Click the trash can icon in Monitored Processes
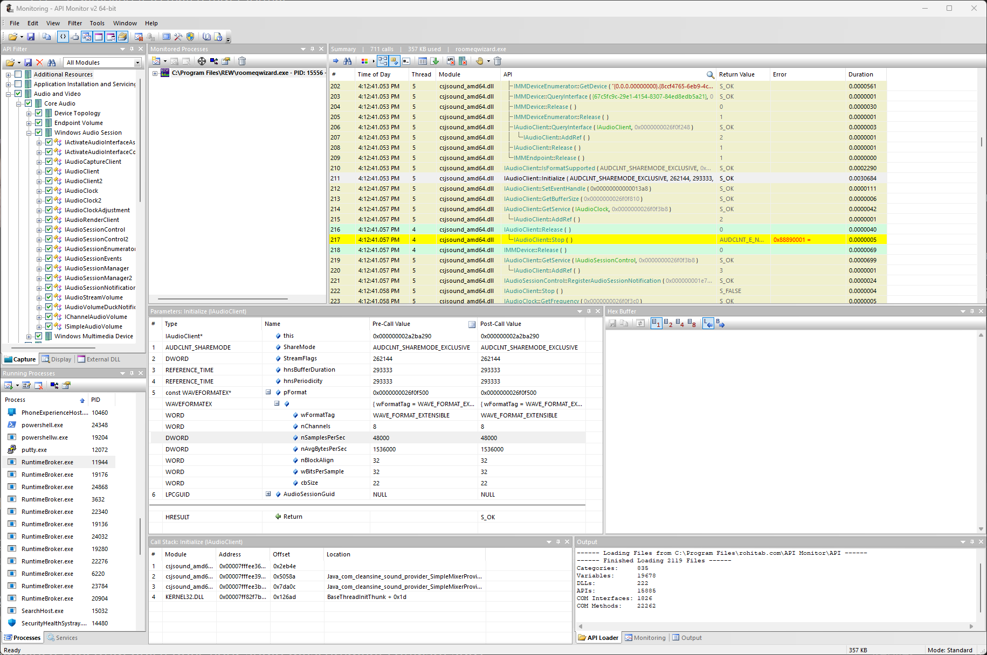Image resolution: width=987 pixels, height=655 pixels. point(242,61)
